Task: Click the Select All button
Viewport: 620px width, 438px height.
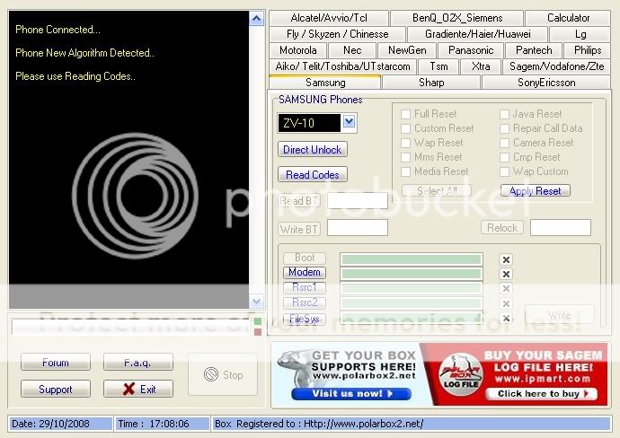Action: (x=437, y=191)
